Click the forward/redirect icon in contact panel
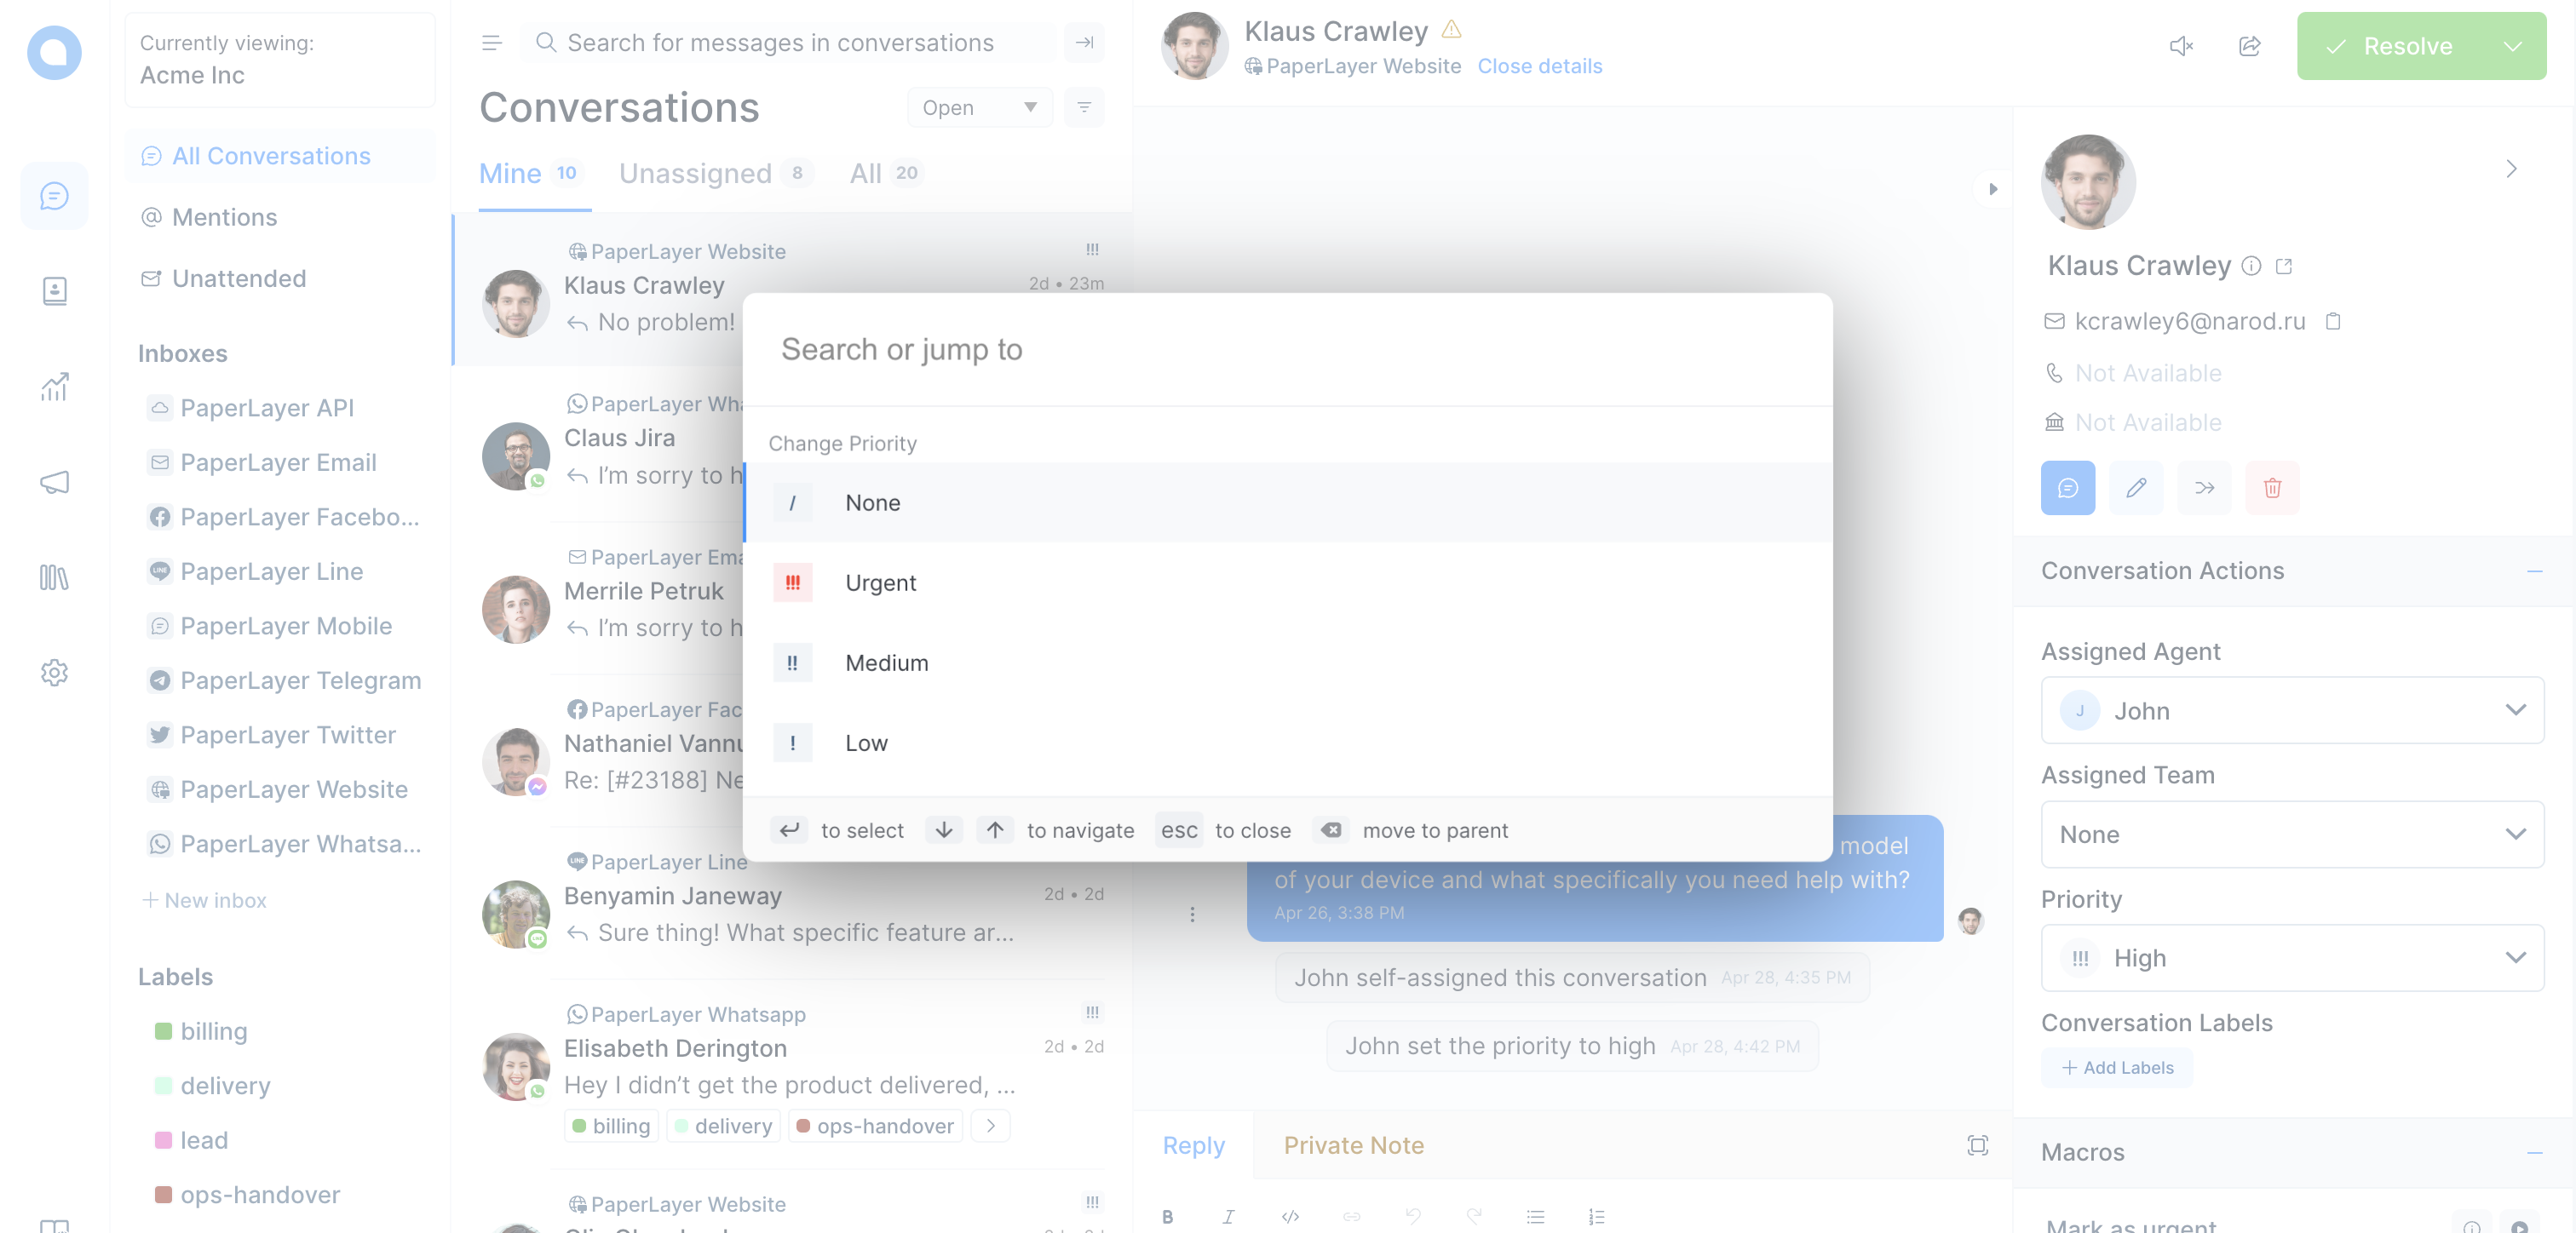The image size is (2576, 1233). [x=2203, y=486]
